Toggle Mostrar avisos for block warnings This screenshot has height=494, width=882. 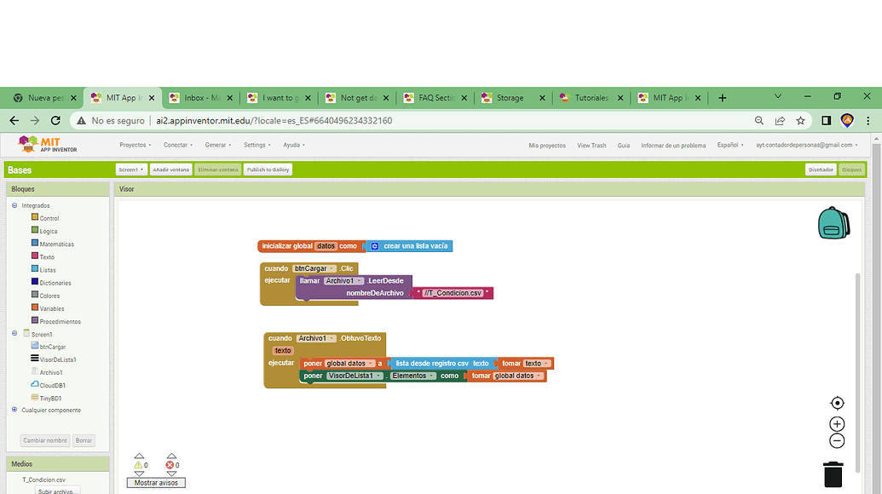pyautogui.click(x=156, y=482)
